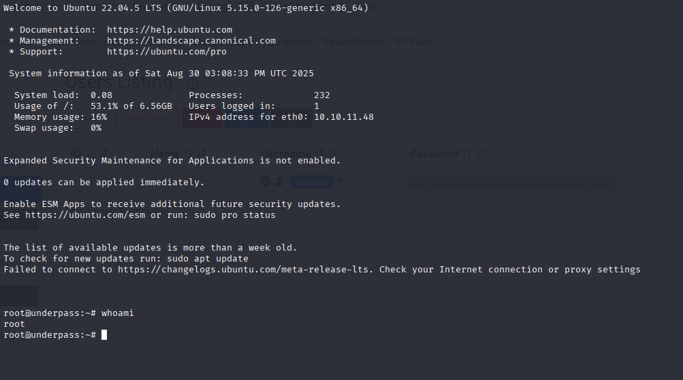Open the svcMosh user badge
The width and height of the screenshot is (683, 380).
coord(312,182)
